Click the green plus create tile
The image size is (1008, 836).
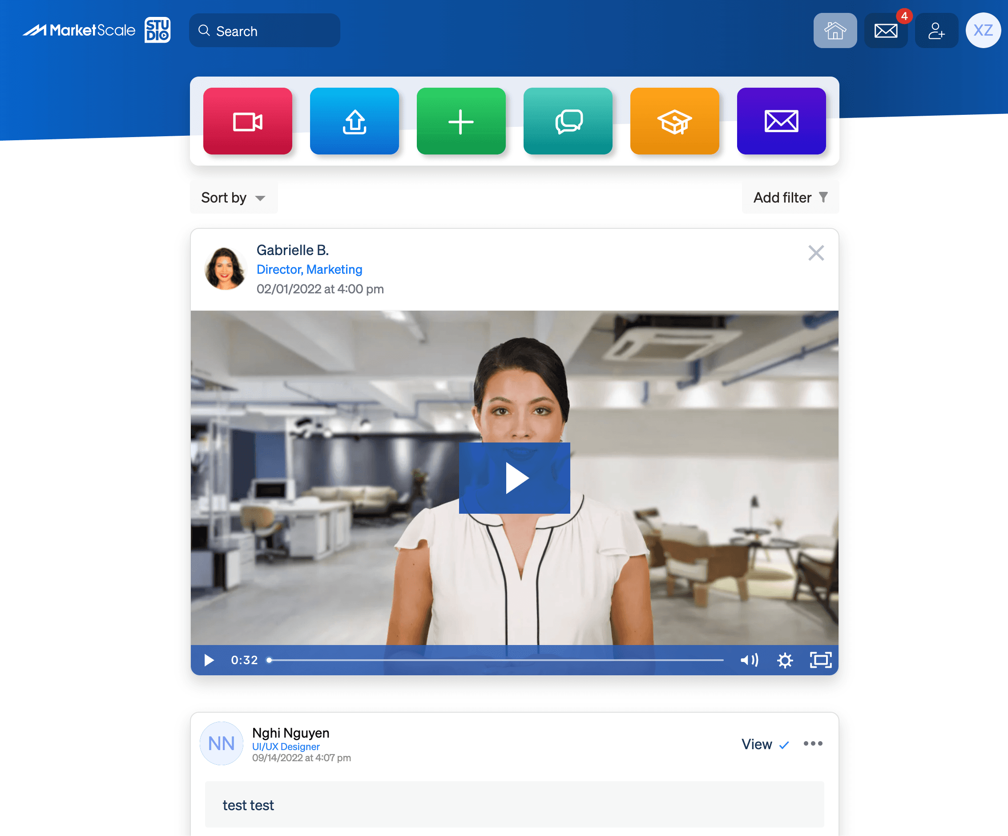pyautogui.click(x=461, y=121)
